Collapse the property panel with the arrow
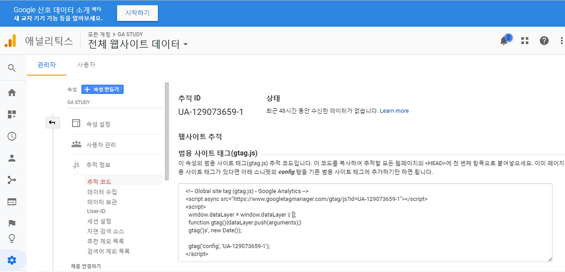 coord(53,122)
